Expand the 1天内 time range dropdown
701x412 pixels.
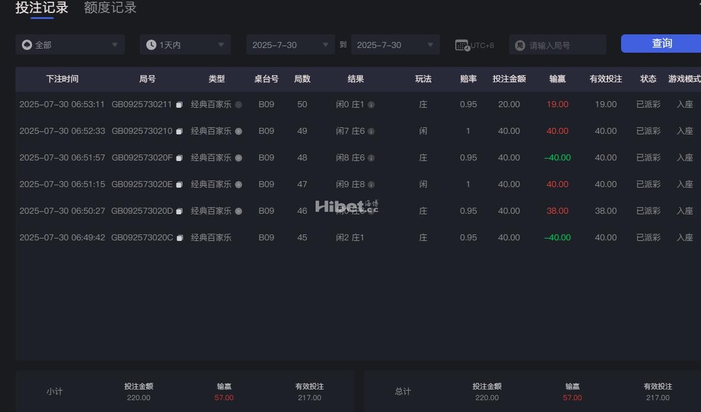[185, 45]
